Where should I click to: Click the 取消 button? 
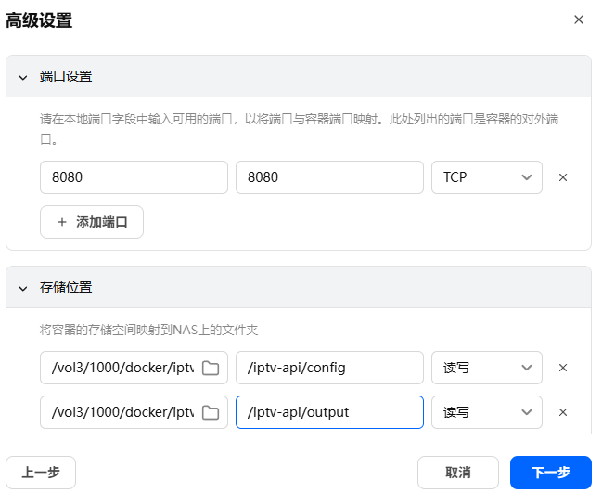pyautogui.click(x=458, y=472)
